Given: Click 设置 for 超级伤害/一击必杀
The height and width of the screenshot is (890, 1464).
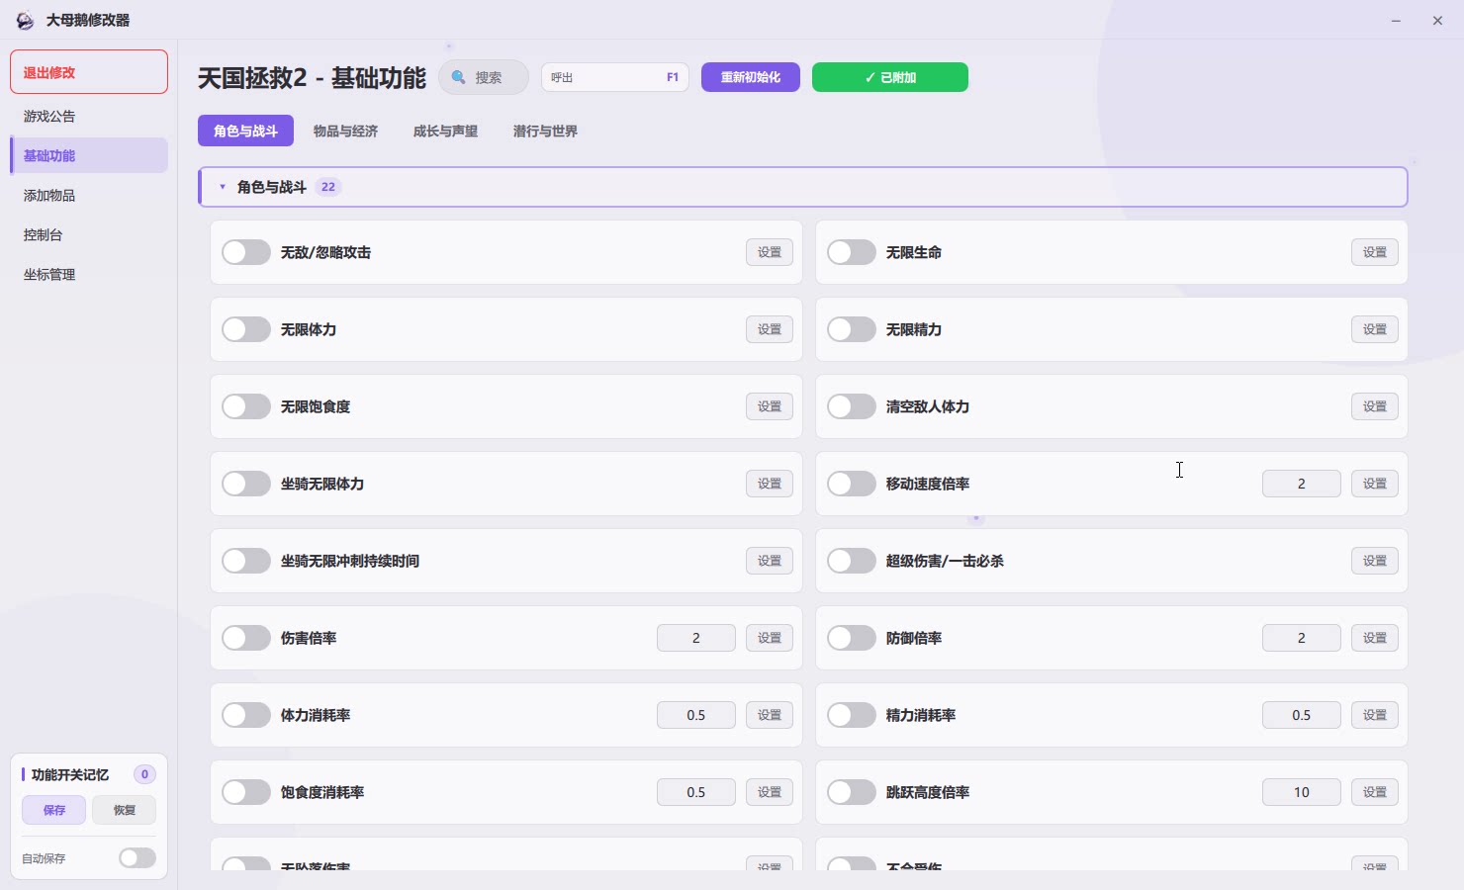Looking at the screenshot, I should (x=1375, y=561).
